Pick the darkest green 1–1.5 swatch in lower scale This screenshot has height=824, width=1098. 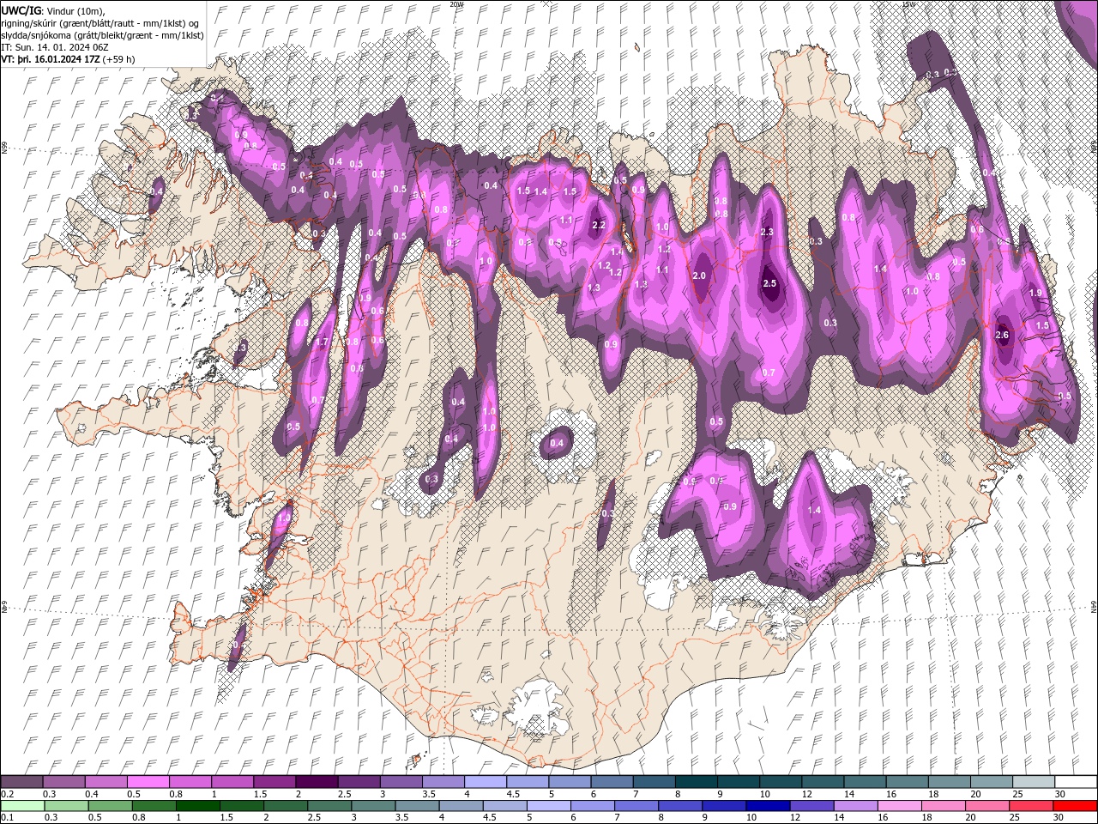pos(200,806)
